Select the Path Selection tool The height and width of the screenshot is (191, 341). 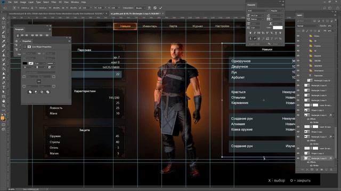click(x=4, y=92)
